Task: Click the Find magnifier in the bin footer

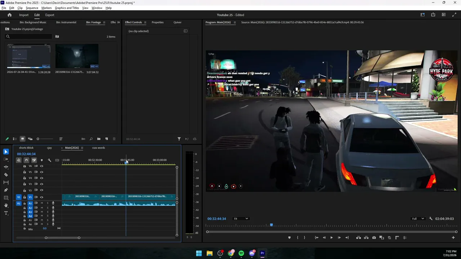Action: [91, 139]
